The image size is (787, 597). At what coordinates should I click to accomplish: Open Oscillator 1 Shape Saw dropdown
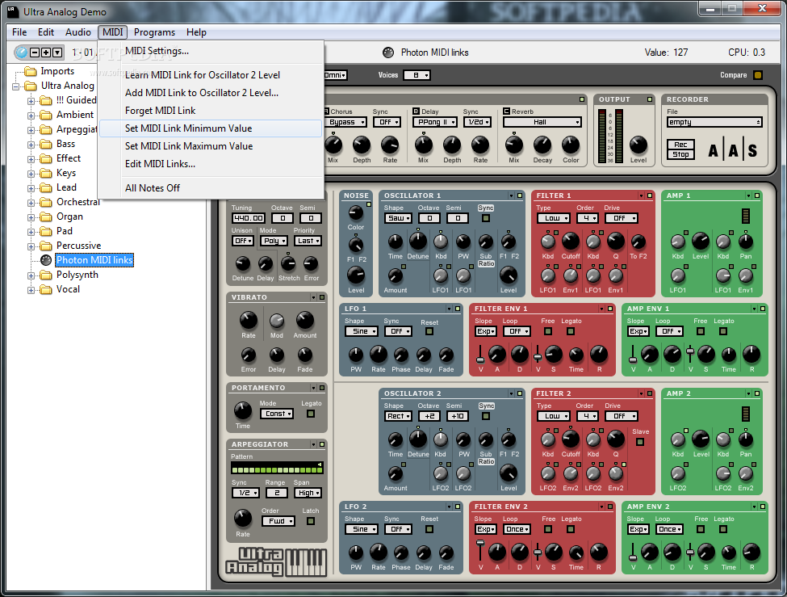399,218
